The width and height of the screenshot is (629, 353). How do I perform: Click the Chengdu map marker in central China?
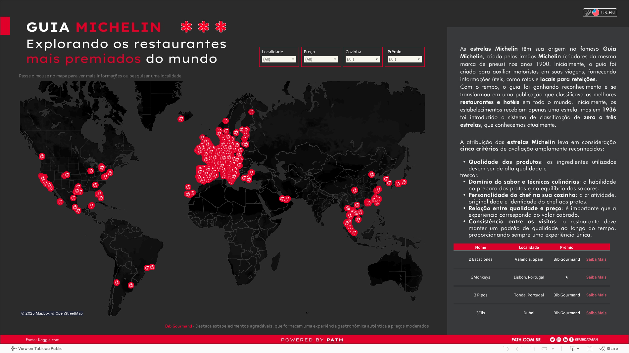click(x=355, y=191)
